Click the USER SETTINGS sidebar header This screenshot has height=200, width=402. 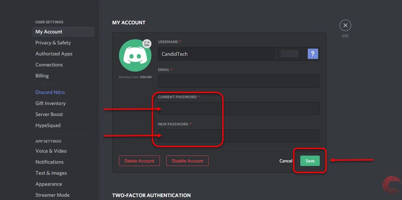click(x=49, y=22)
